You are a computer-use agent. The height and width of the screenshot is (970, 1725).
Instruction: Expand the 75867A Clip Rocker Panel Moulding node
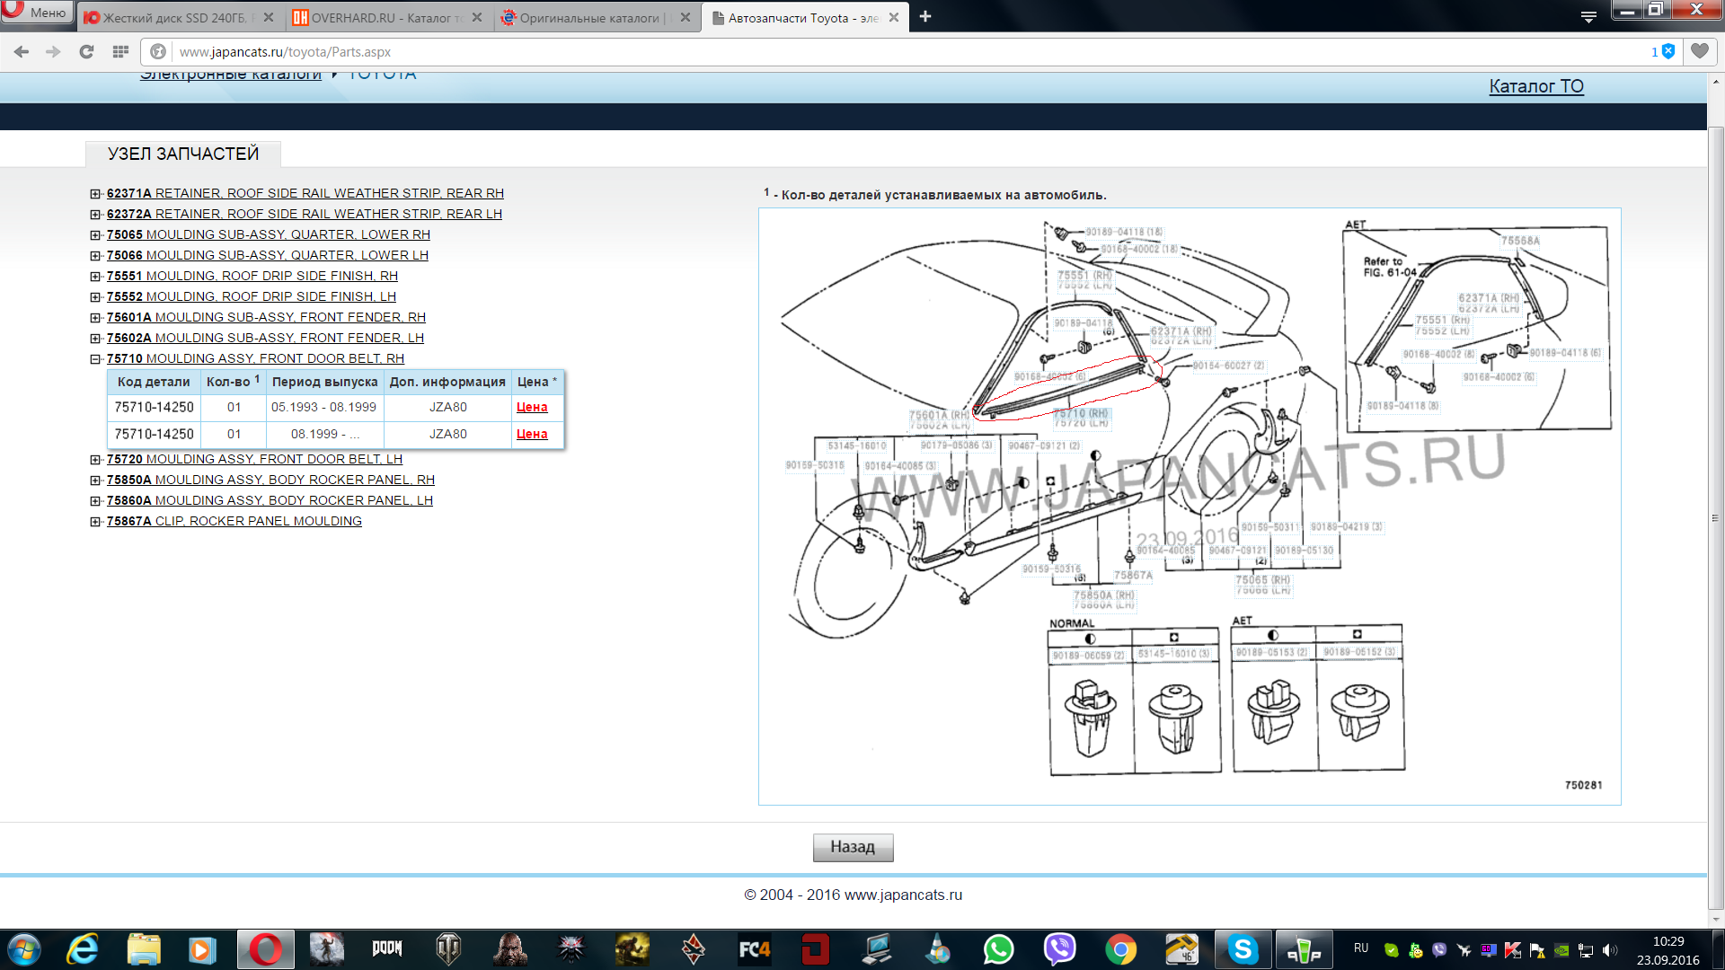pos(95,522)
